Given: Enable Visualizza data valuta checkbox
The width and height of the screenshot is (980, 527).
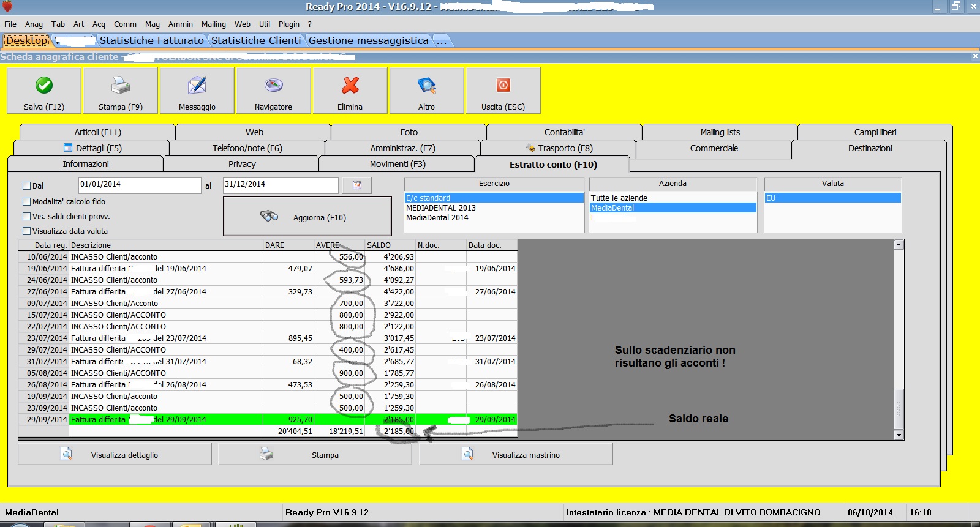Looking at the screenshot, I should [26, 231].
